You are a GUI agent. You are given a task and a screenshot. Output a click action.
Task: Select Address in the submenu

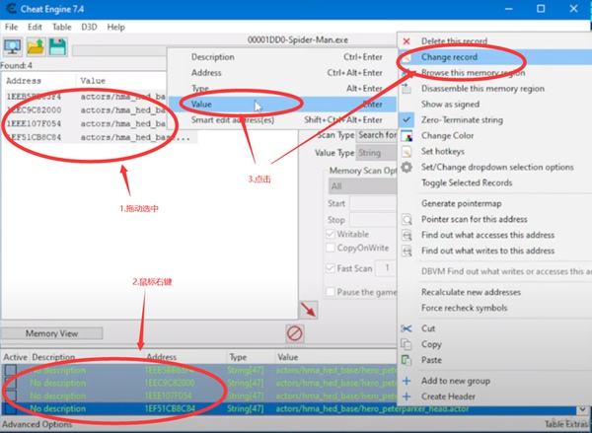click(282, 73)
